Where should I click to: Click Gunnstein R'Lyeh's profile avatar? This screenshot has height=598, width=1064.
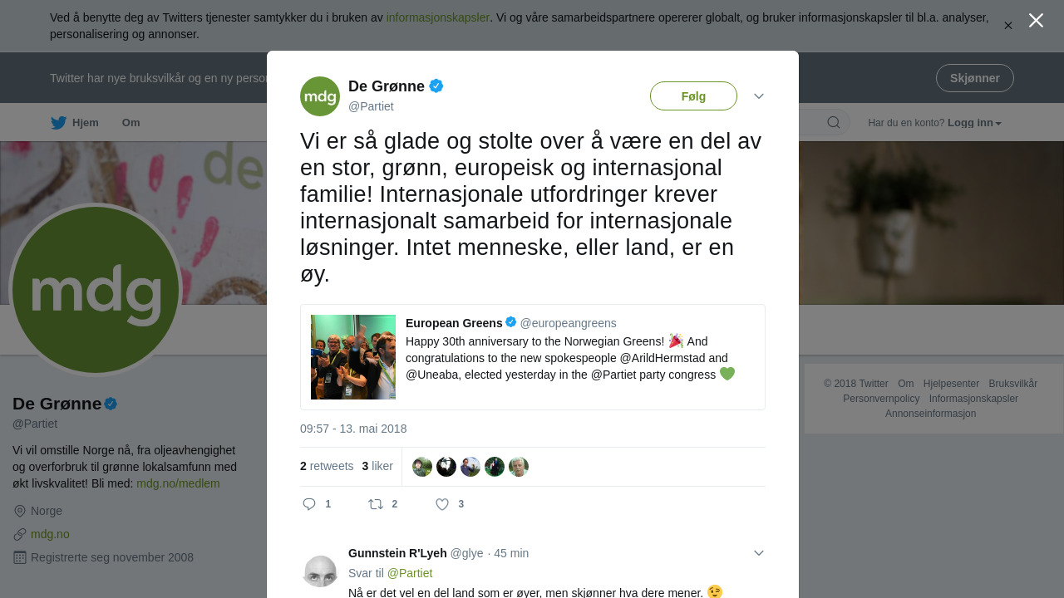point(320,571)
